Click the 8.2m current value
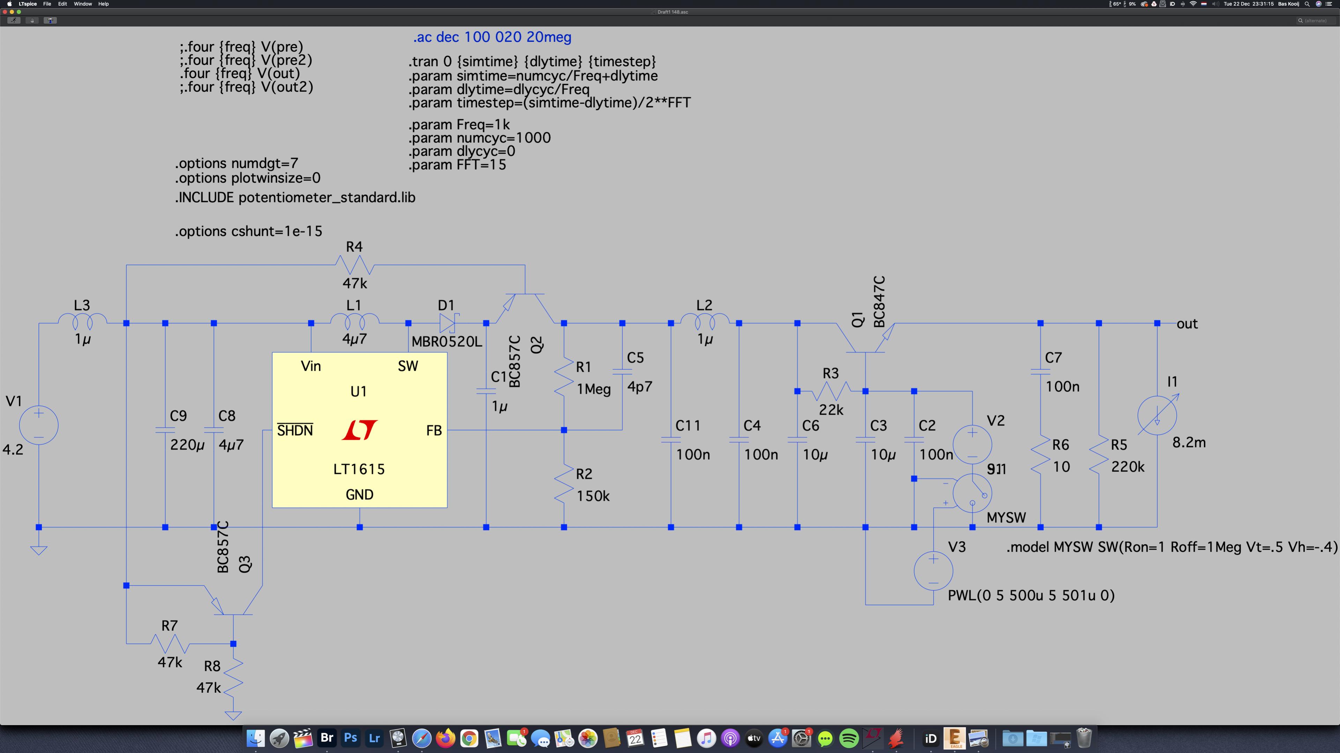Viewport: 1340px width, 753px height. pyautogui.click(x=1189, y=443)
